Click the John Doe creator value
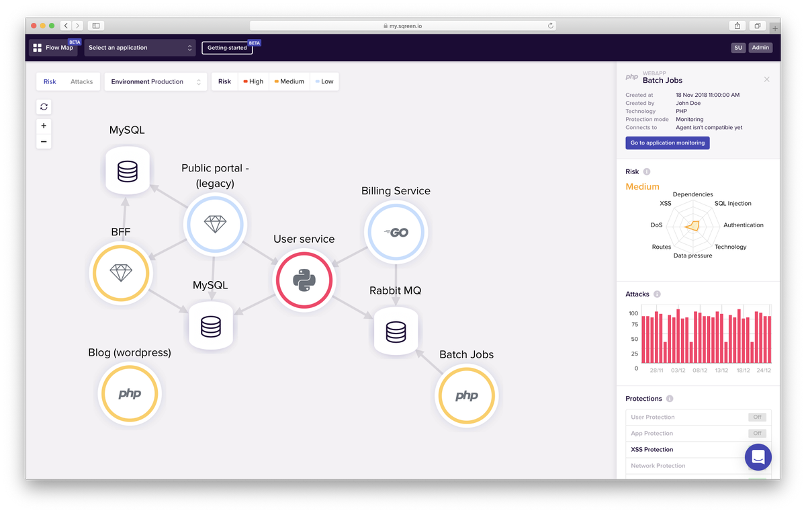This screenshot has height=513, width=806. pos(688,103)
